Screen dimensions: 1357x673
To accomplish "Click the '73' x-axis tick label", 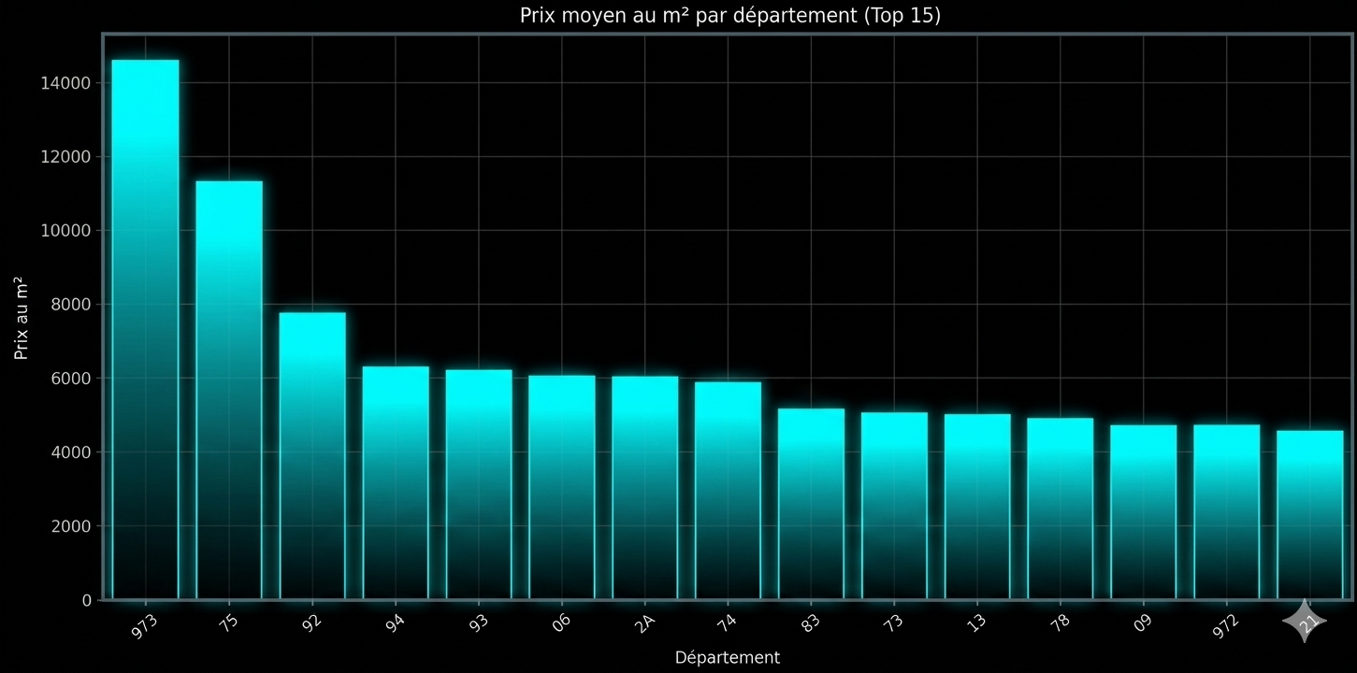I will tap(894, 623).
